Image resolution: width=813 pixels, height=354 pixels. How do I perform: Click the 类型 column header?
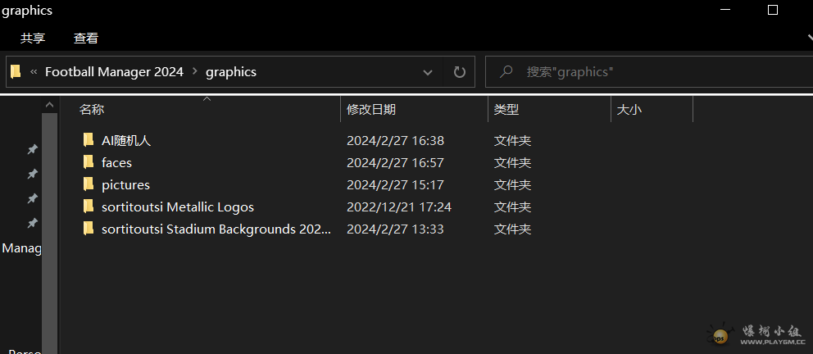(x=506, y=109)
